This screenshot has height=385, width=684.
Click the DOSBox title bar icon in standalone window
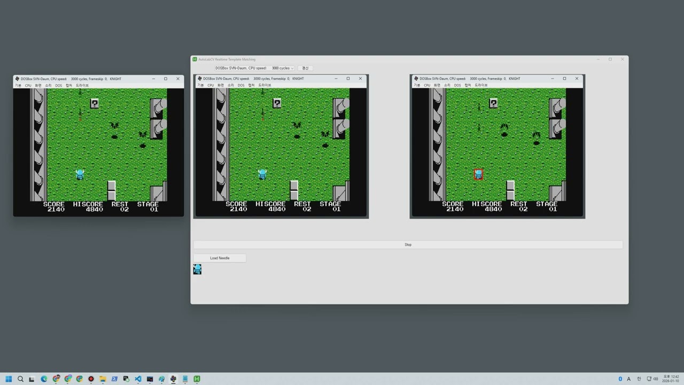pyautogui.click(x=17, y=79)
